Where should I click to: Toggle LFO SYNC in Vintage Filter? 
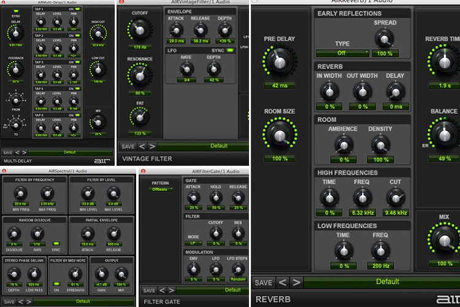pyautogui.click(x=230, y=50)
